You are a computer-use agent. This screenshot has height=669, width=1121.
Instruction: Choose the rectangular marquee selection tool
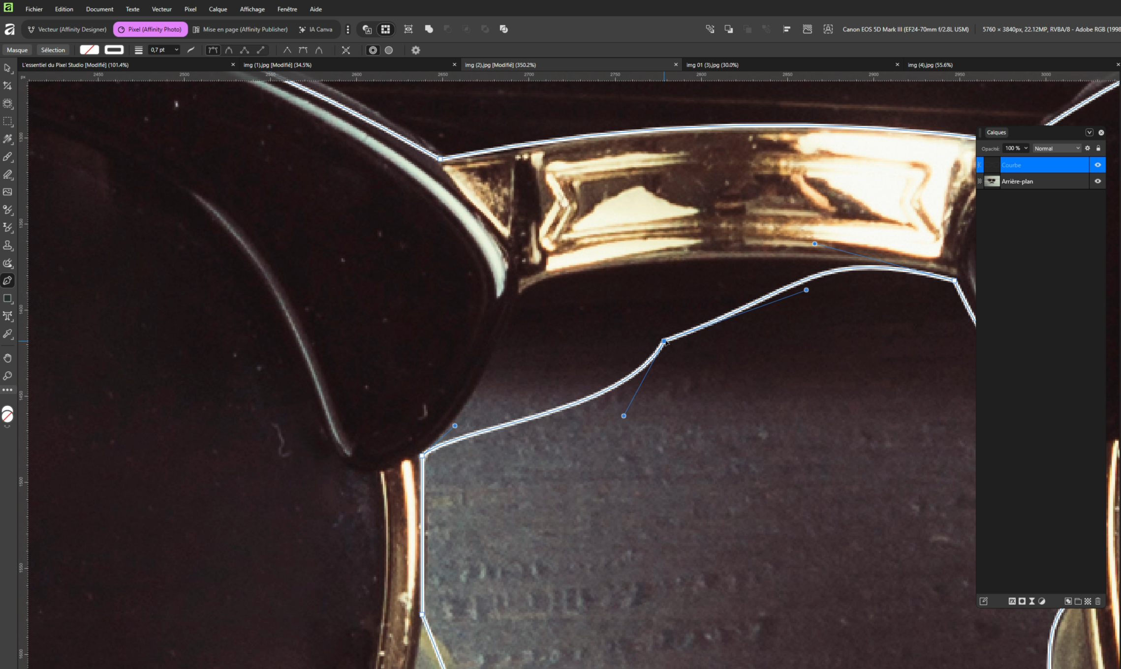click(x=7, y=122)
